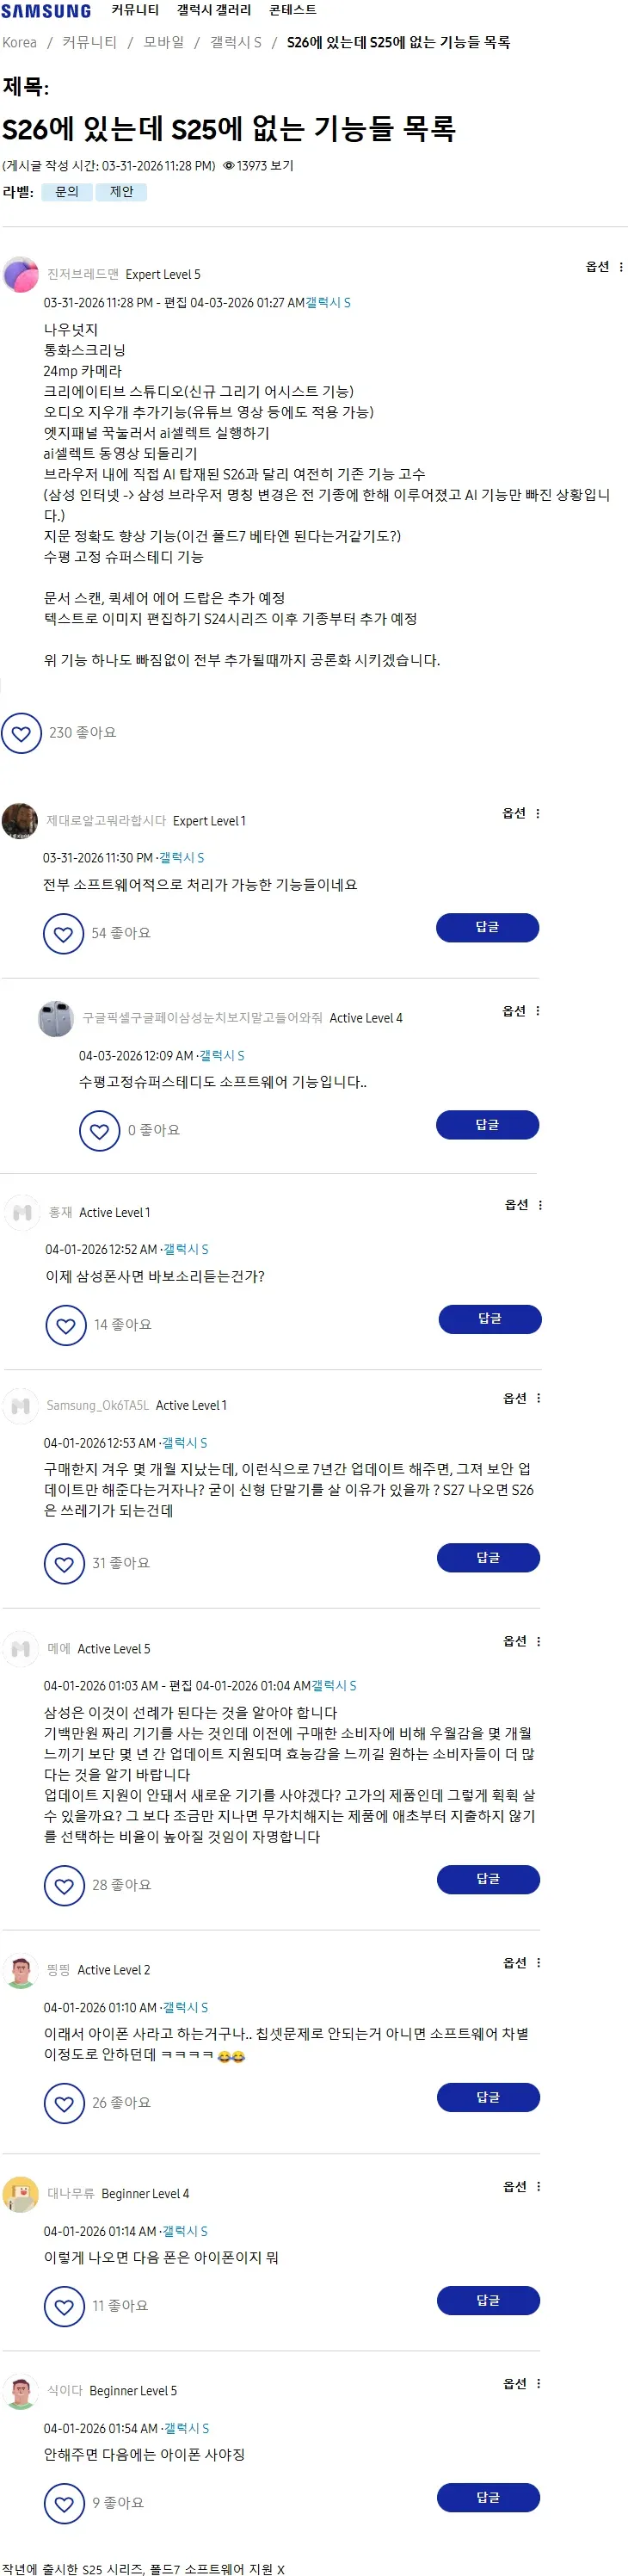
Task: Open the 콘테스트 navigation menu item
Action: pyautogui.click(x=290, y=12)
